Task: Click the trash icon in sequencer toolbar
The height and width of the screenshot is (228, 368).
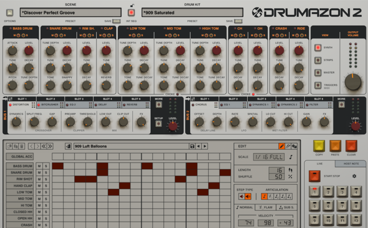Action: 22,146
